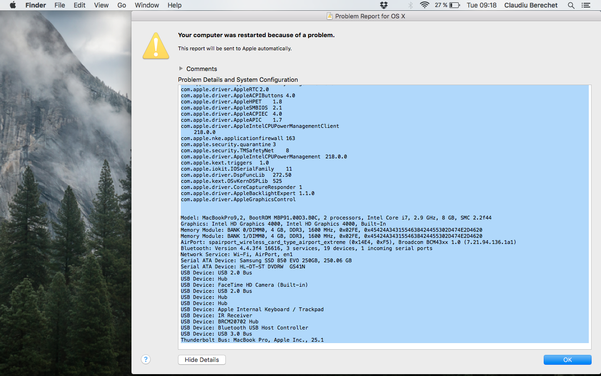Open the View menu

[101, 5]
